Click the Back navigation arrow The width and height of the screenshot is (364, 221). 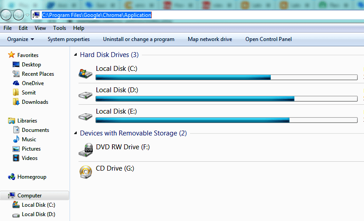click(x=6, y=15)
